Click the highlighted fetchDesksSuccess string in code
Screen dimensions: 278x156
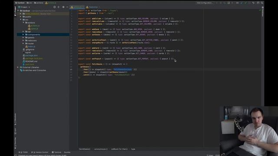tap(122, 69)
